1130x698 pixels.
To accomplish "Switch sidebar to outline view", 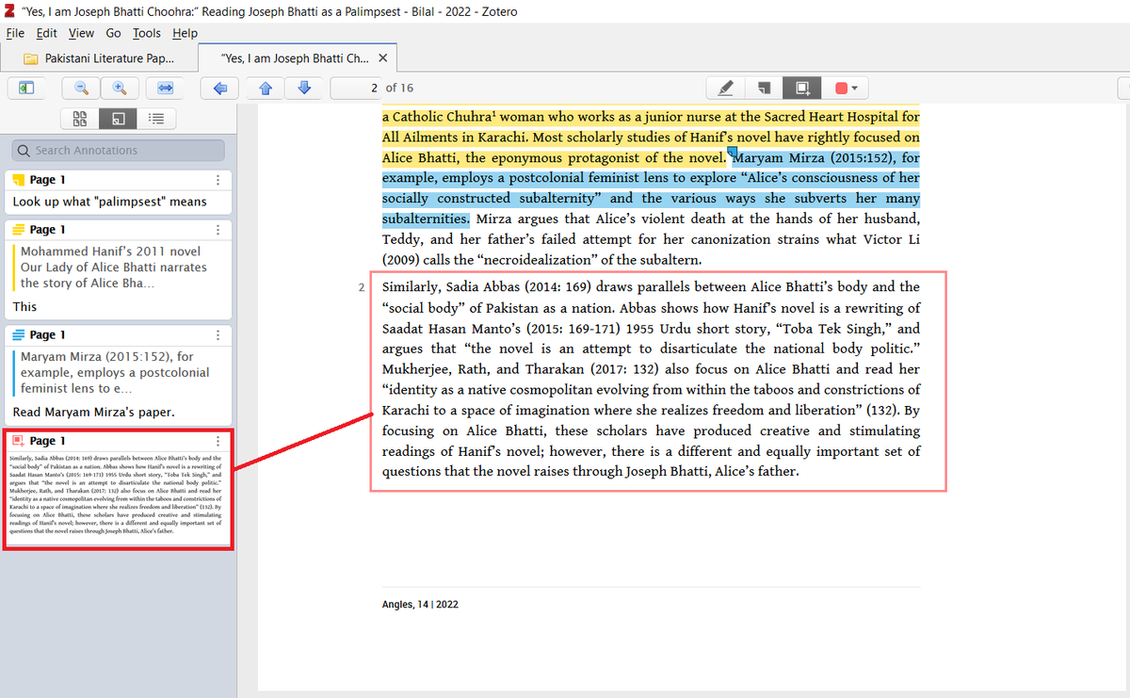I will point(155,118).
